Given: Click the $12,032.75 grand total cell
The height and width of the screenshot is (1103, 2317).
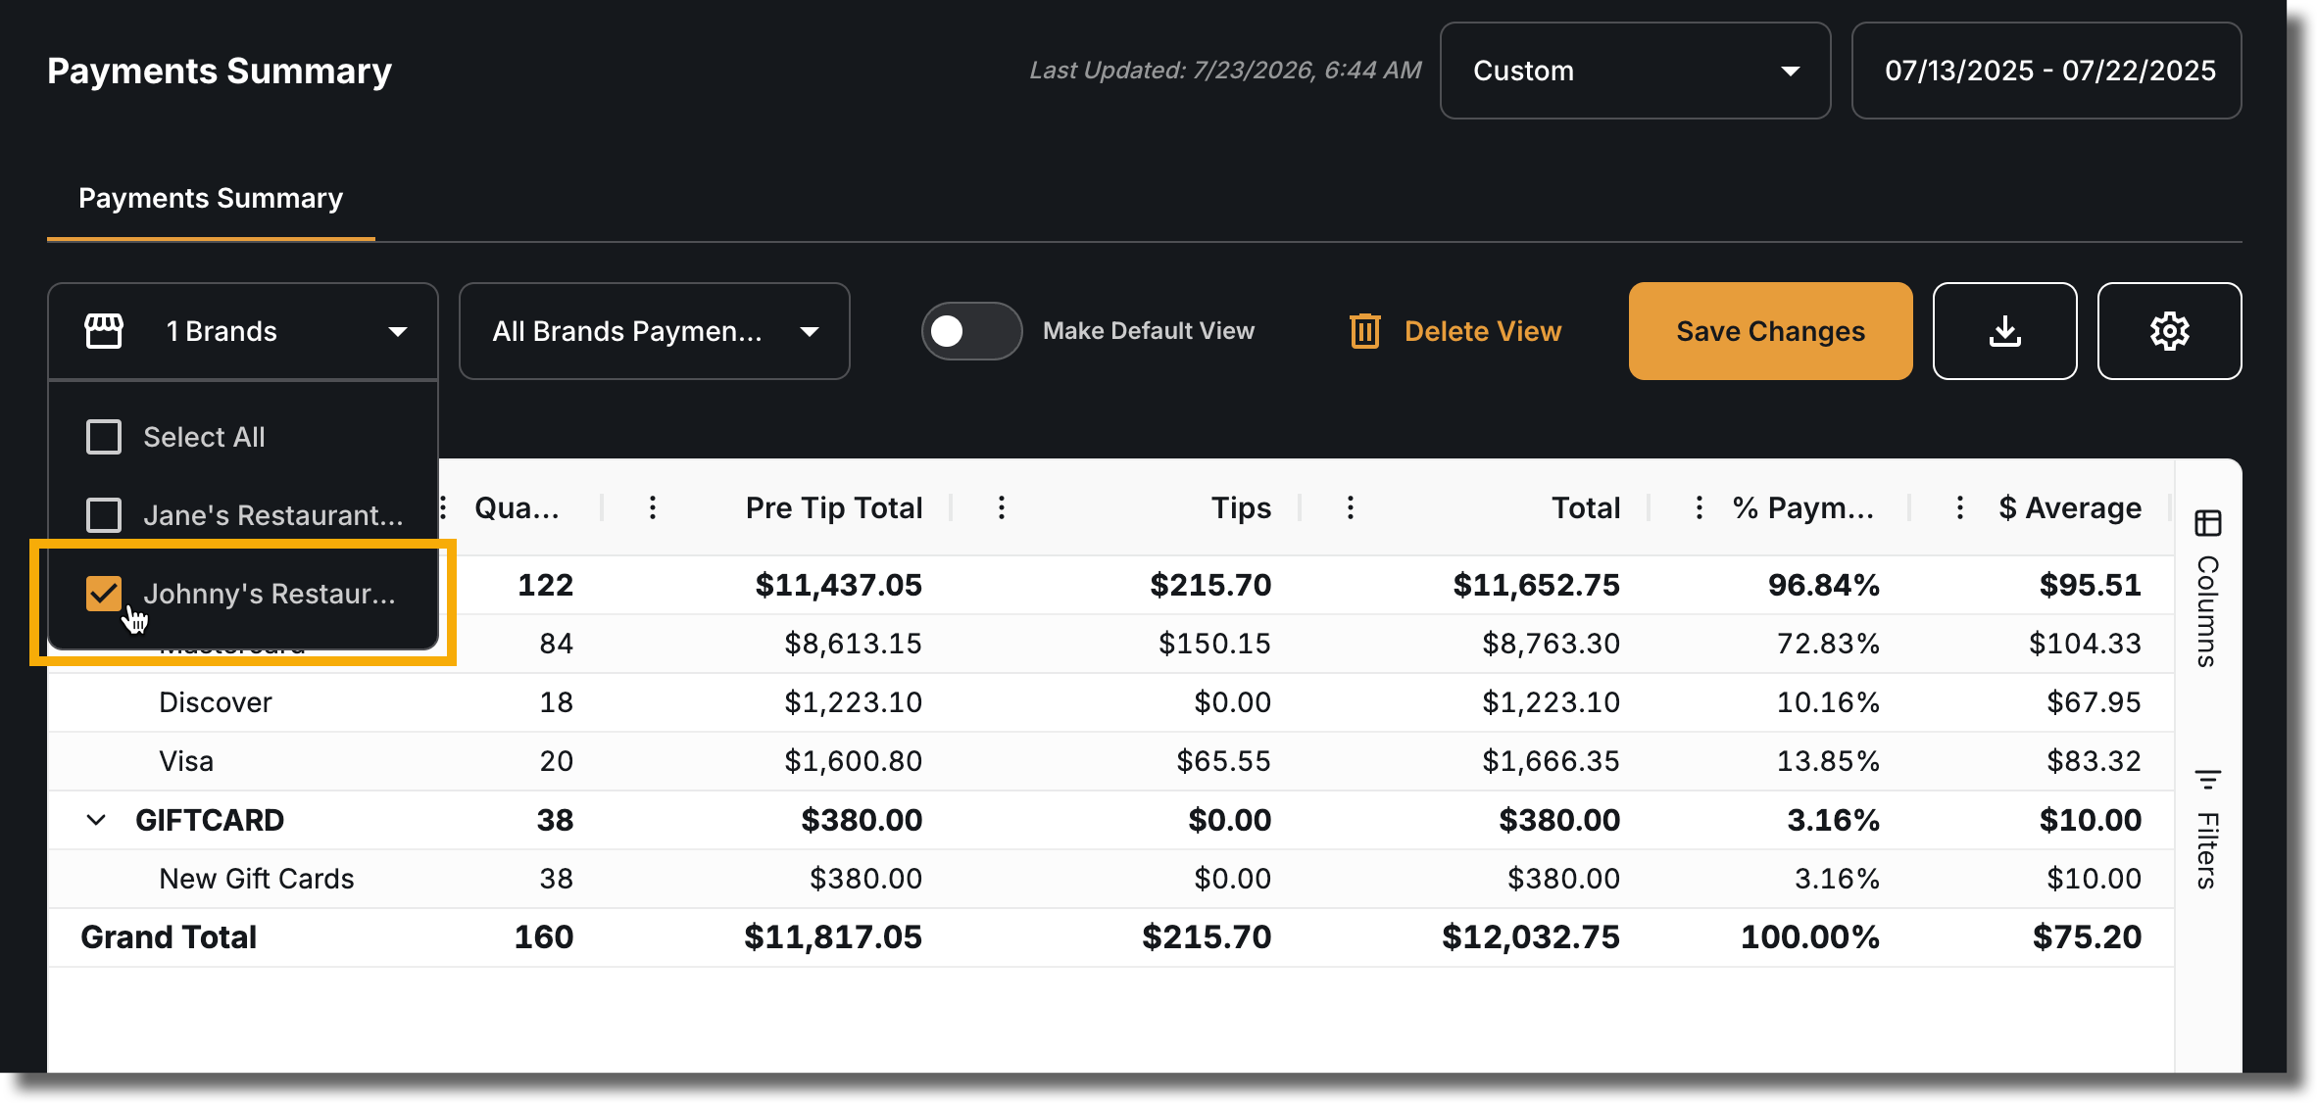Looking at the screenshot, I should [x=1531, y=937].
